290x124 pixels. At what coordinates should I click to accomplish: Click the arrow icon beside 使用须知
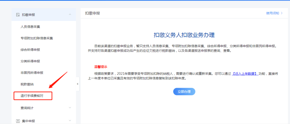point(282,13)
